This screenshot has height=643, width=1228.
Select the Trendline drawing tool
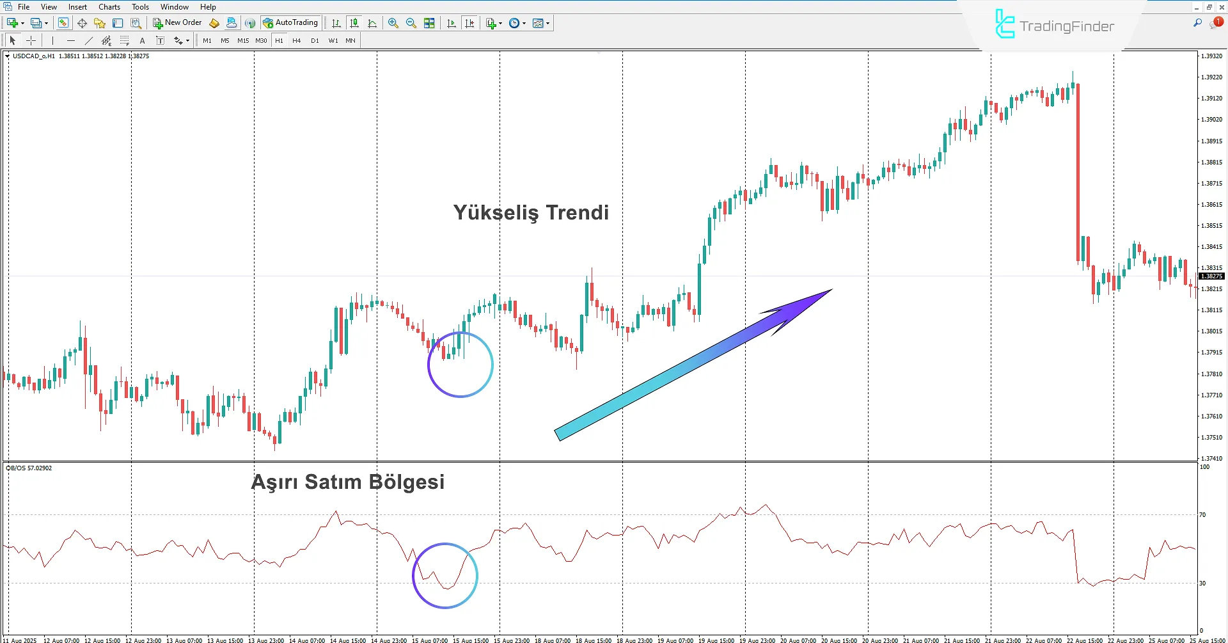tap(89, 40)
